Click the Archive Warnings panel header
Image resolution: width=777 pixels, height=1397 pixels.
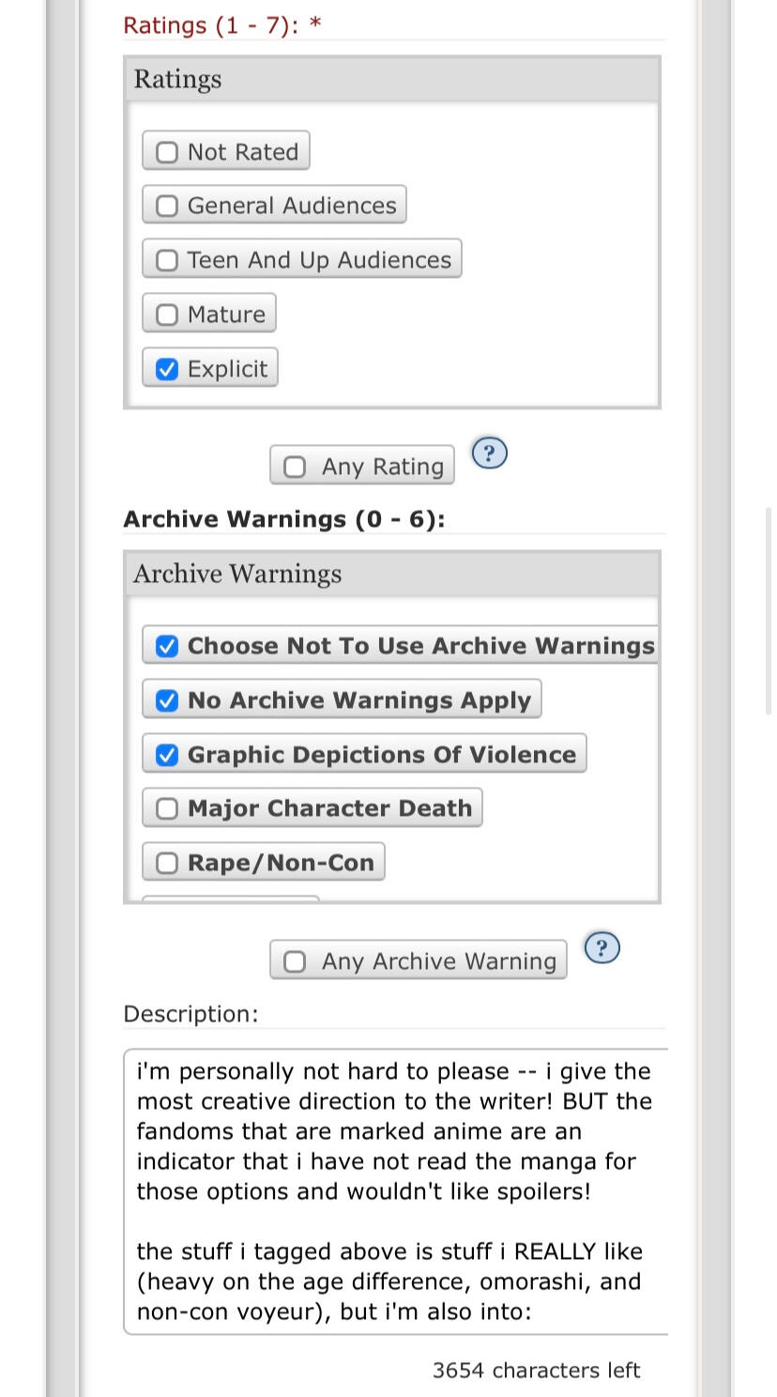(391, 574)
